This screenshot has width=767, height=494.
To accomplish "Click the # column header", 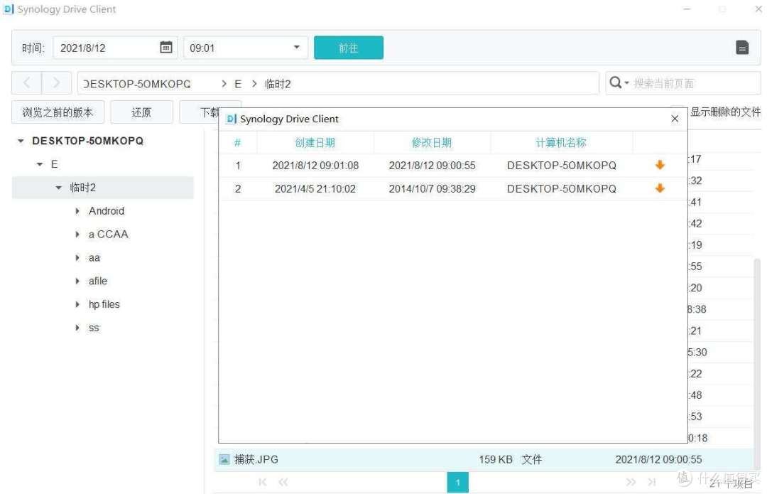I will (x=237, y=142).
